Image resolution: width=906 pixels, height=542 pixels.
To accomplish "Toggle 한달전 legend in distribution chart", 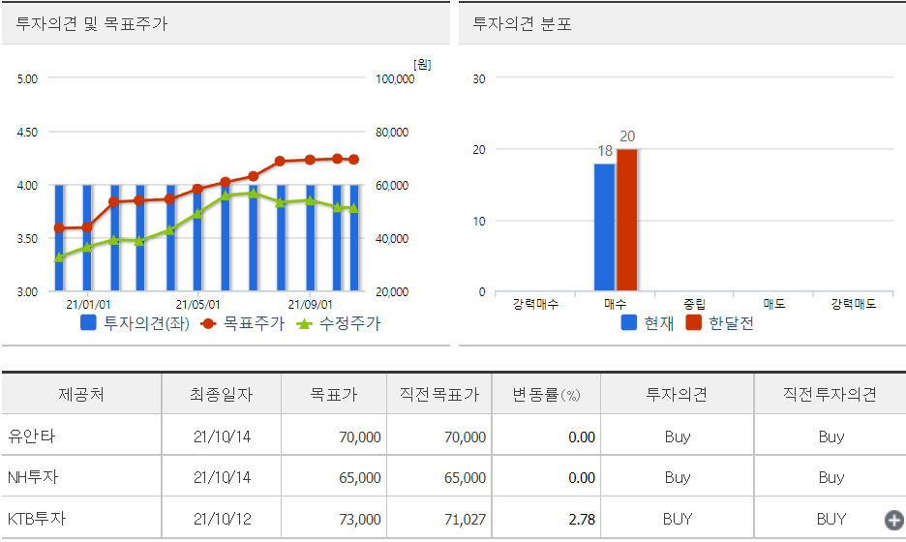I will pos(719,323).
